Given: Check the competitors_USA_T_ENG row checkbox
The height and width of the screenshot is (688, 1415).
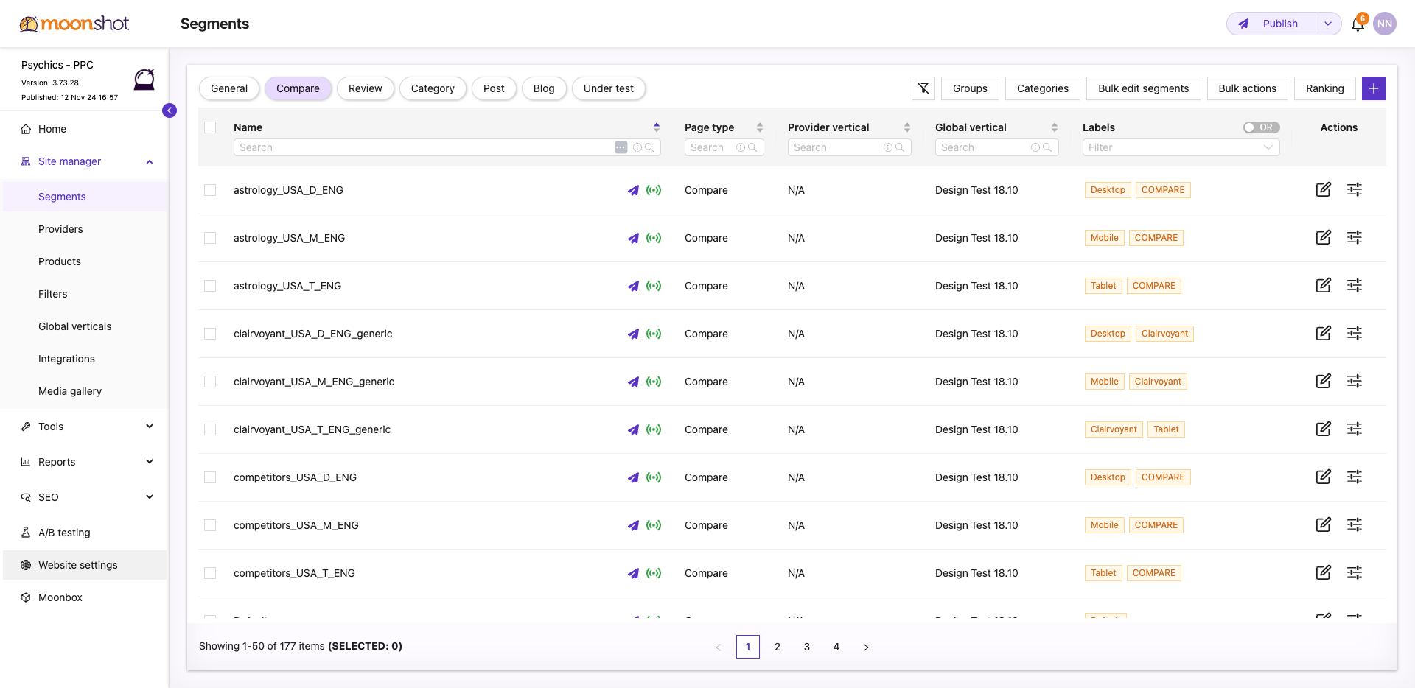Looking at the screenshot, I should (210, 573).
